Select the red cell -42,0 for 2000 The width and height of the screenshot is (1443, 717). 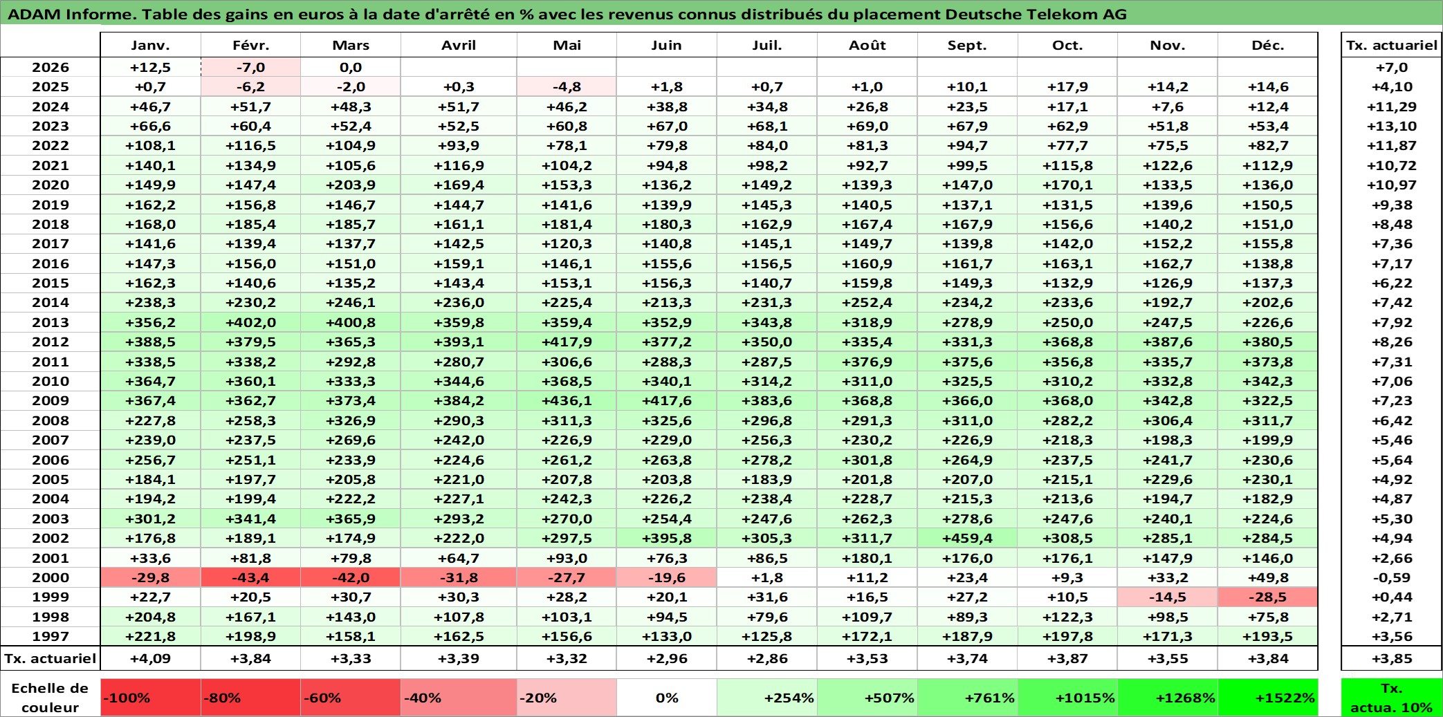351,577
